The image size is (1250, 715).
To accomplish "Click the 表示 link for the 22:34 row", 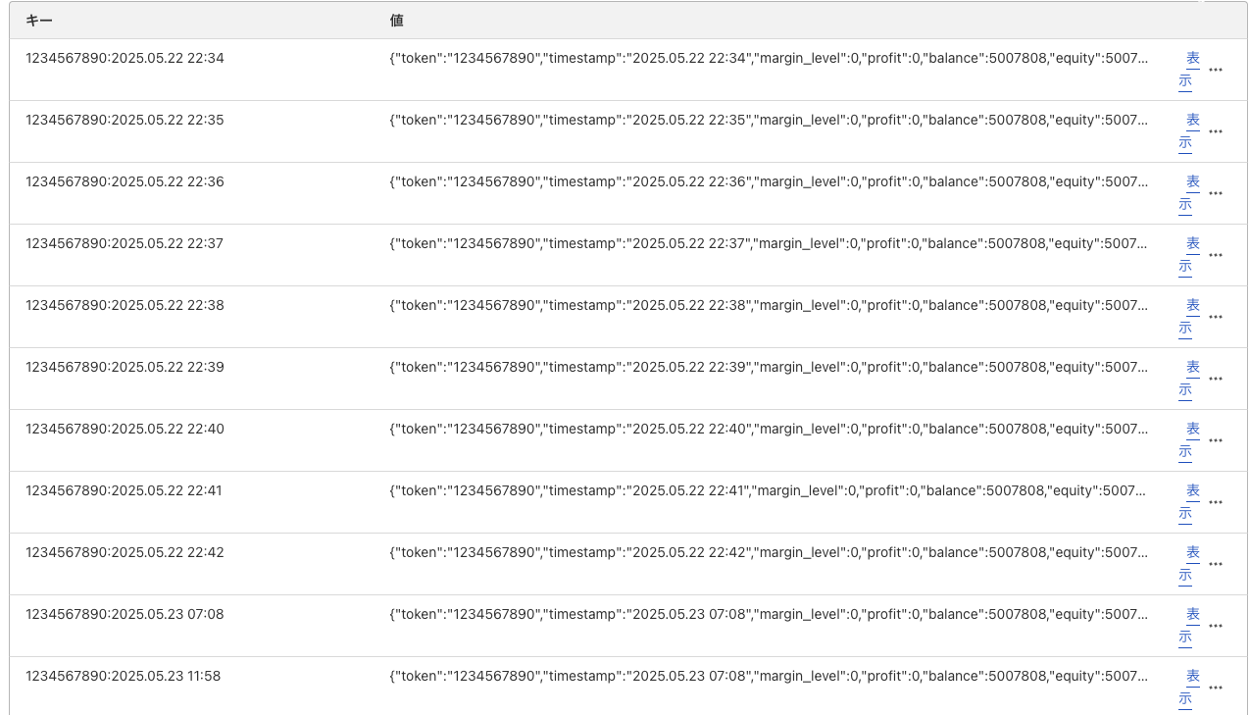I will pos(1189,70).
